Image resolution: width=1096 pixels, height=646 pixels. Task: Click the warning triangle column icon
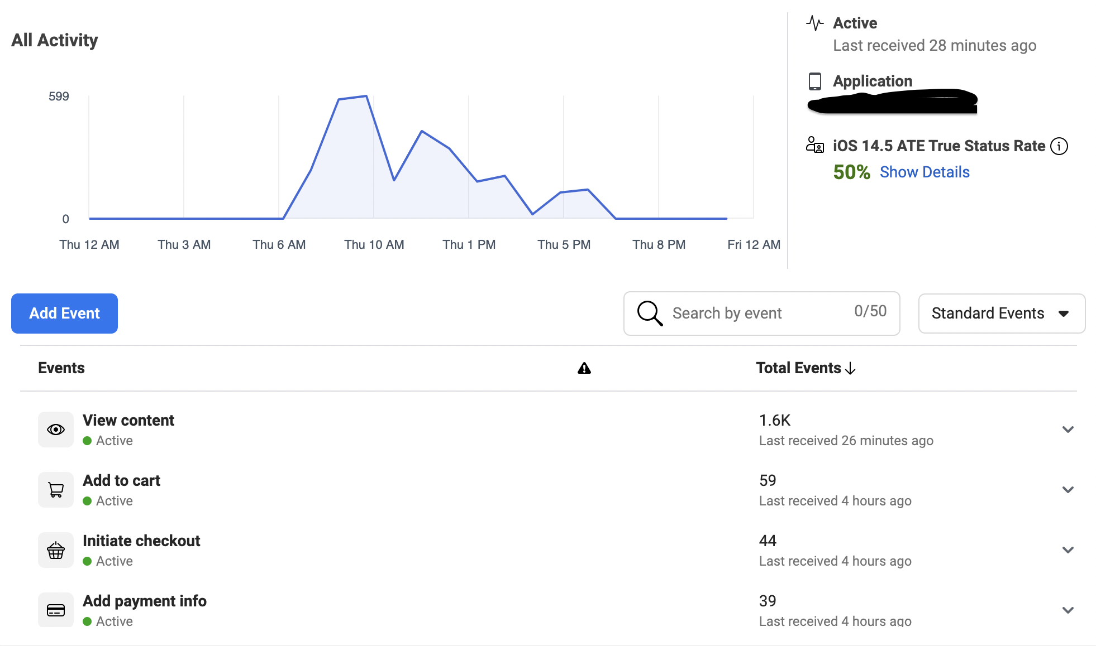click(x=584, y=368)
